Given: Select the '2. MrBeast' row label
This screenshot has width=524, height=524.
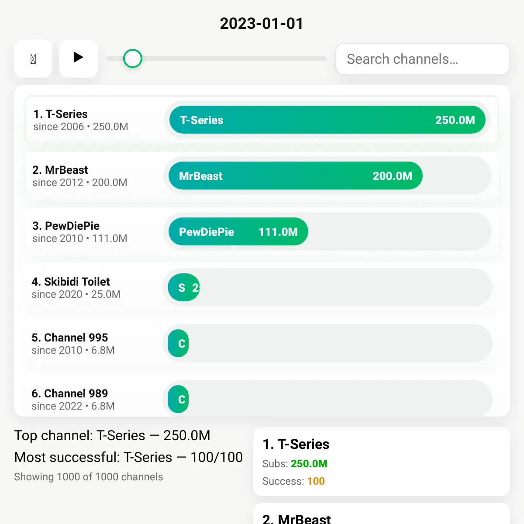Looking at the screenshot, I should [x=60, y=170].
